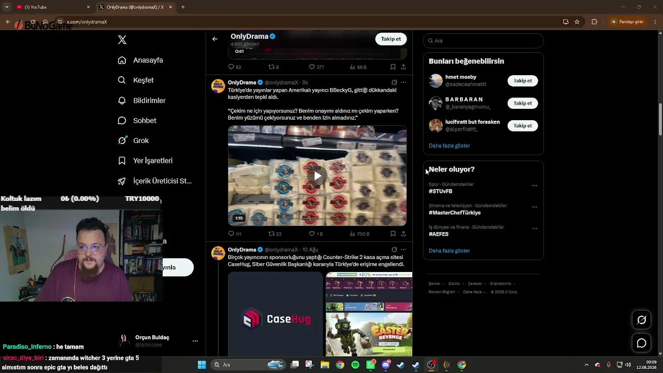The image size is (663, 373).
Task: View analytics of the BBeckyG tweet
Action: point(359,234)
